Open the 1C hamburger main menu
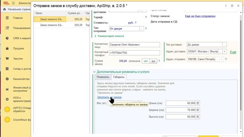Viewport: 244px width, 137px height. pos(13,3)
